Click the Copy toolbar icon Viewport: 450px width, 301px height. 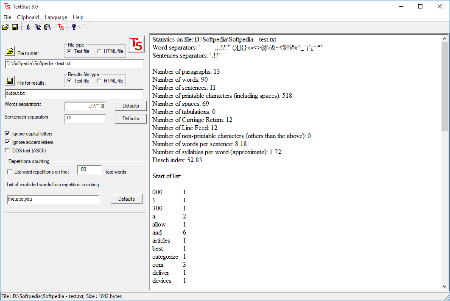pos(38,27)
